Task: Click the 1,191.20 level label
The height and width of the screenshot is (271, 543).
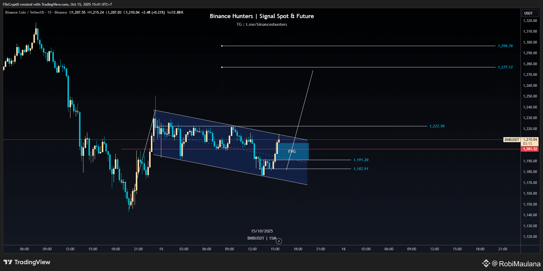Action: 361,160
